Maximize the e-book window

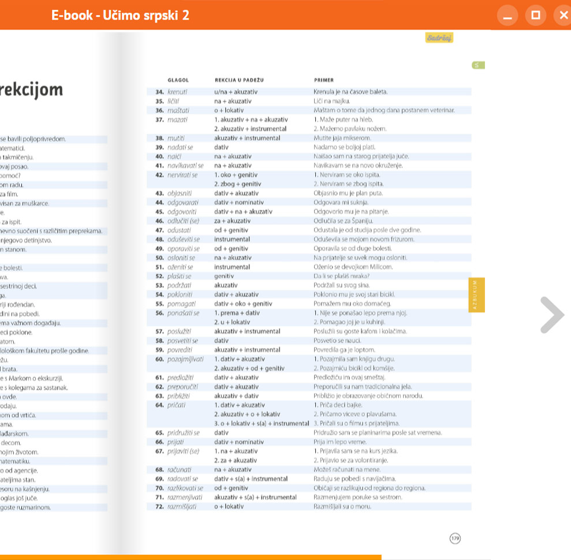tap(535, 16)
